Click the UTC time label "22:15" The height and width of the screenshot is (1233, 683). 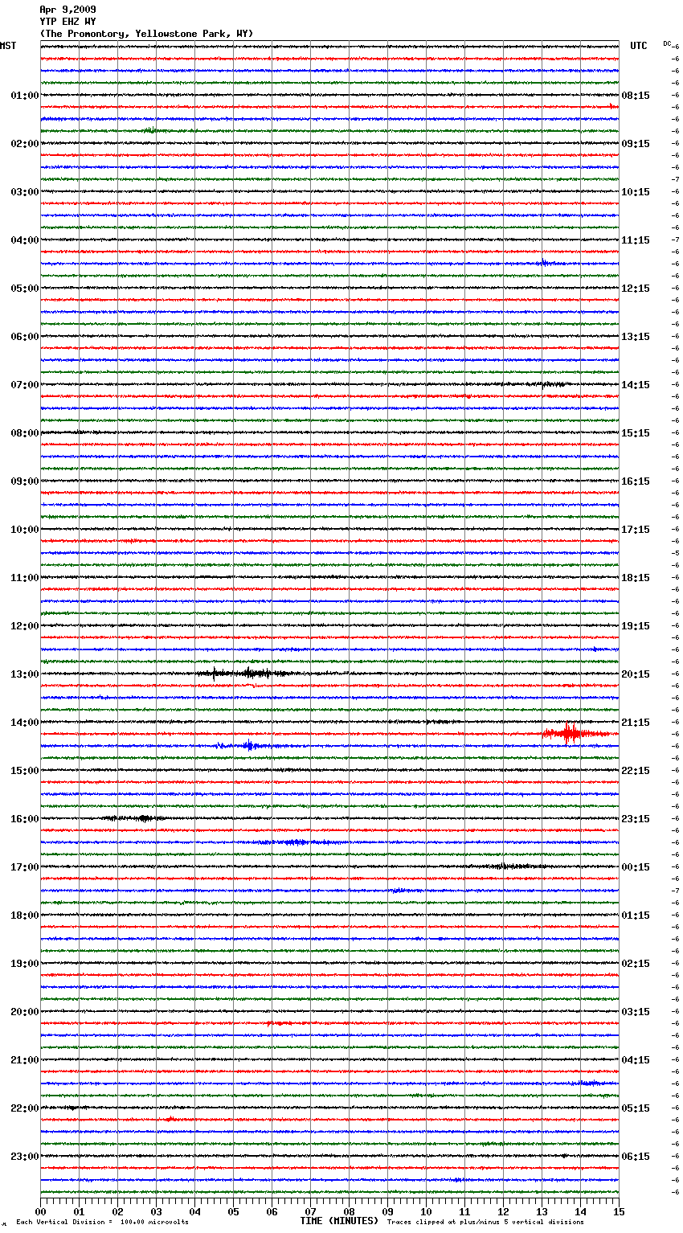[636, 771]
